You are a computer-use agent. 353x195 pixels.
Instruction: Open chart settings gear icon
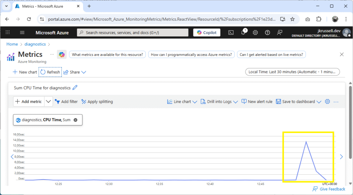pyautogui.click(x=327, y=101)
